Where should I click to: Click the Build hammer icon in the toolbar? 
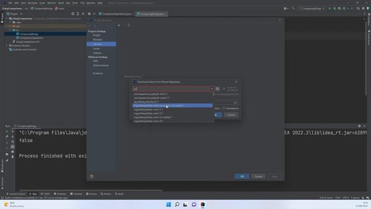click(293, 8)
